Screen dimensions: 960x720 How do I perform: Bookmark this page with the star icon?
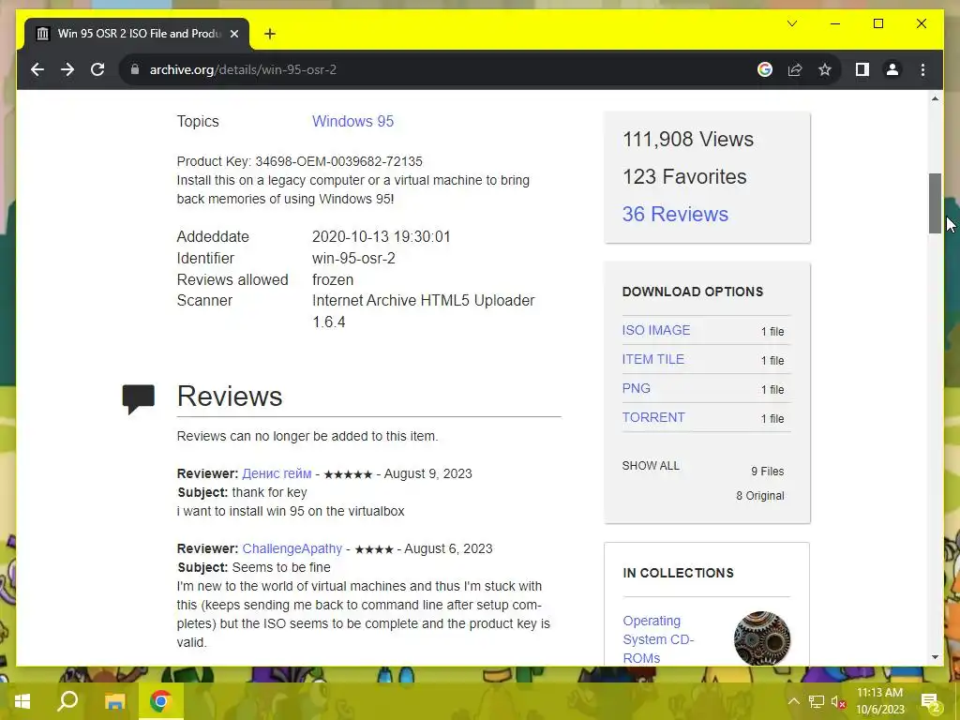coord(825,69)
